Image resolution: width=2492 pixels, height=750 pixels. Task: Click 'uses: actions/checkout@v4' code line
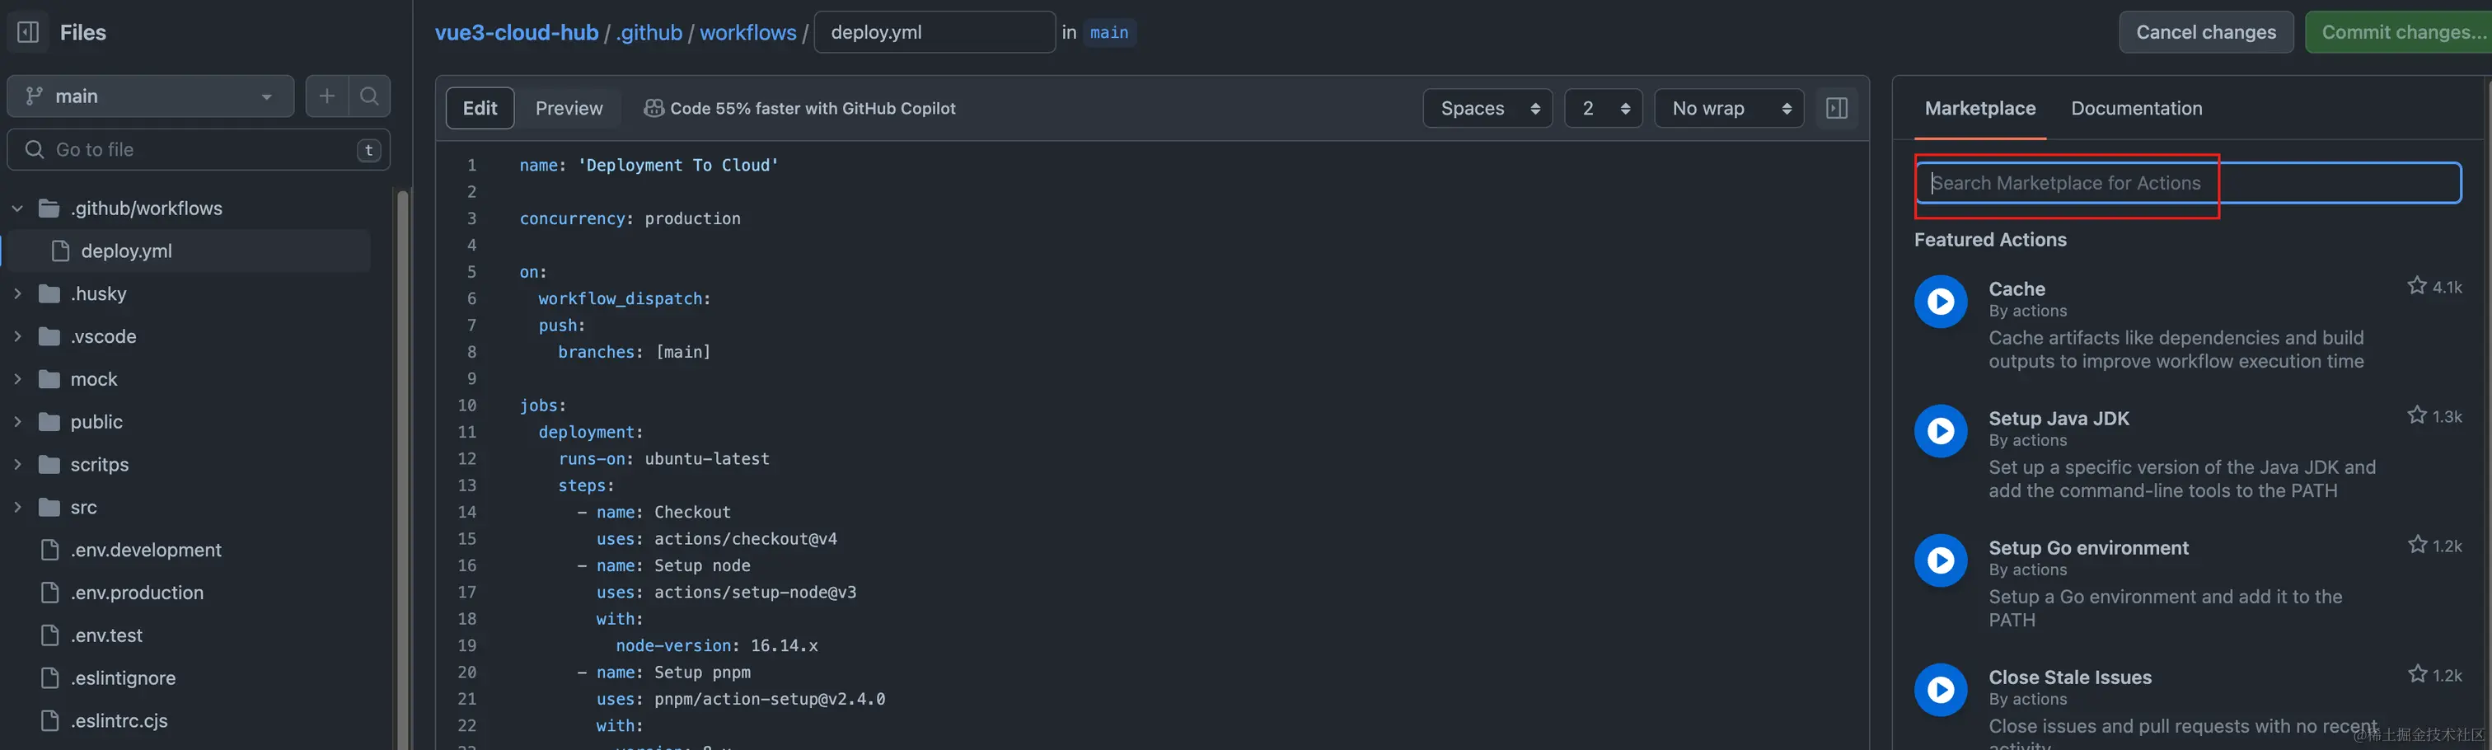click(x=717, y=539)
